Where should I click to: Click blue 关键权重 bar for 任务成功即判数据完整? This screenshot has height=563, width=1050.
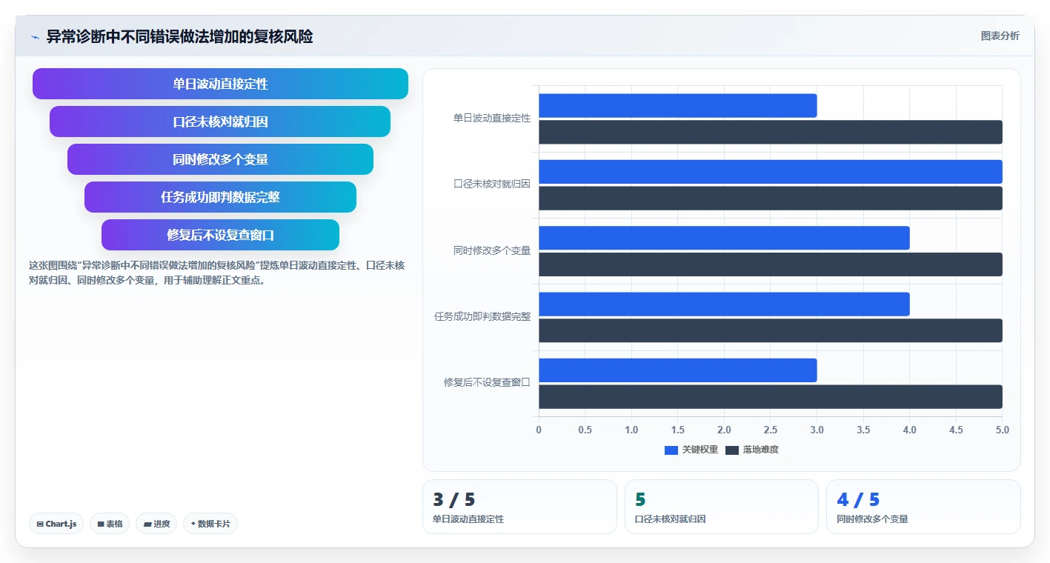[x=724, y=304]
